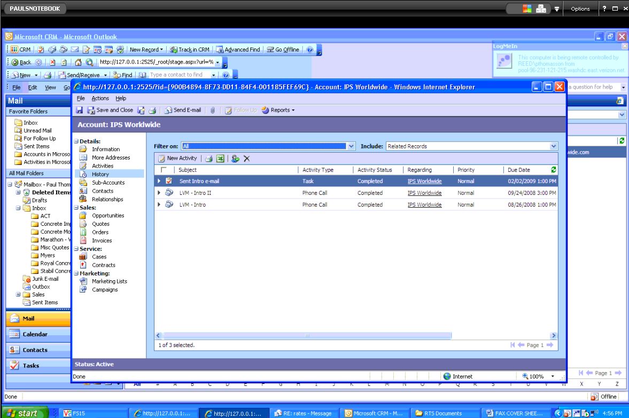629x418 pixels.
Task: Click the assign icon in the grid toolbar
Action: pos(235,159)
